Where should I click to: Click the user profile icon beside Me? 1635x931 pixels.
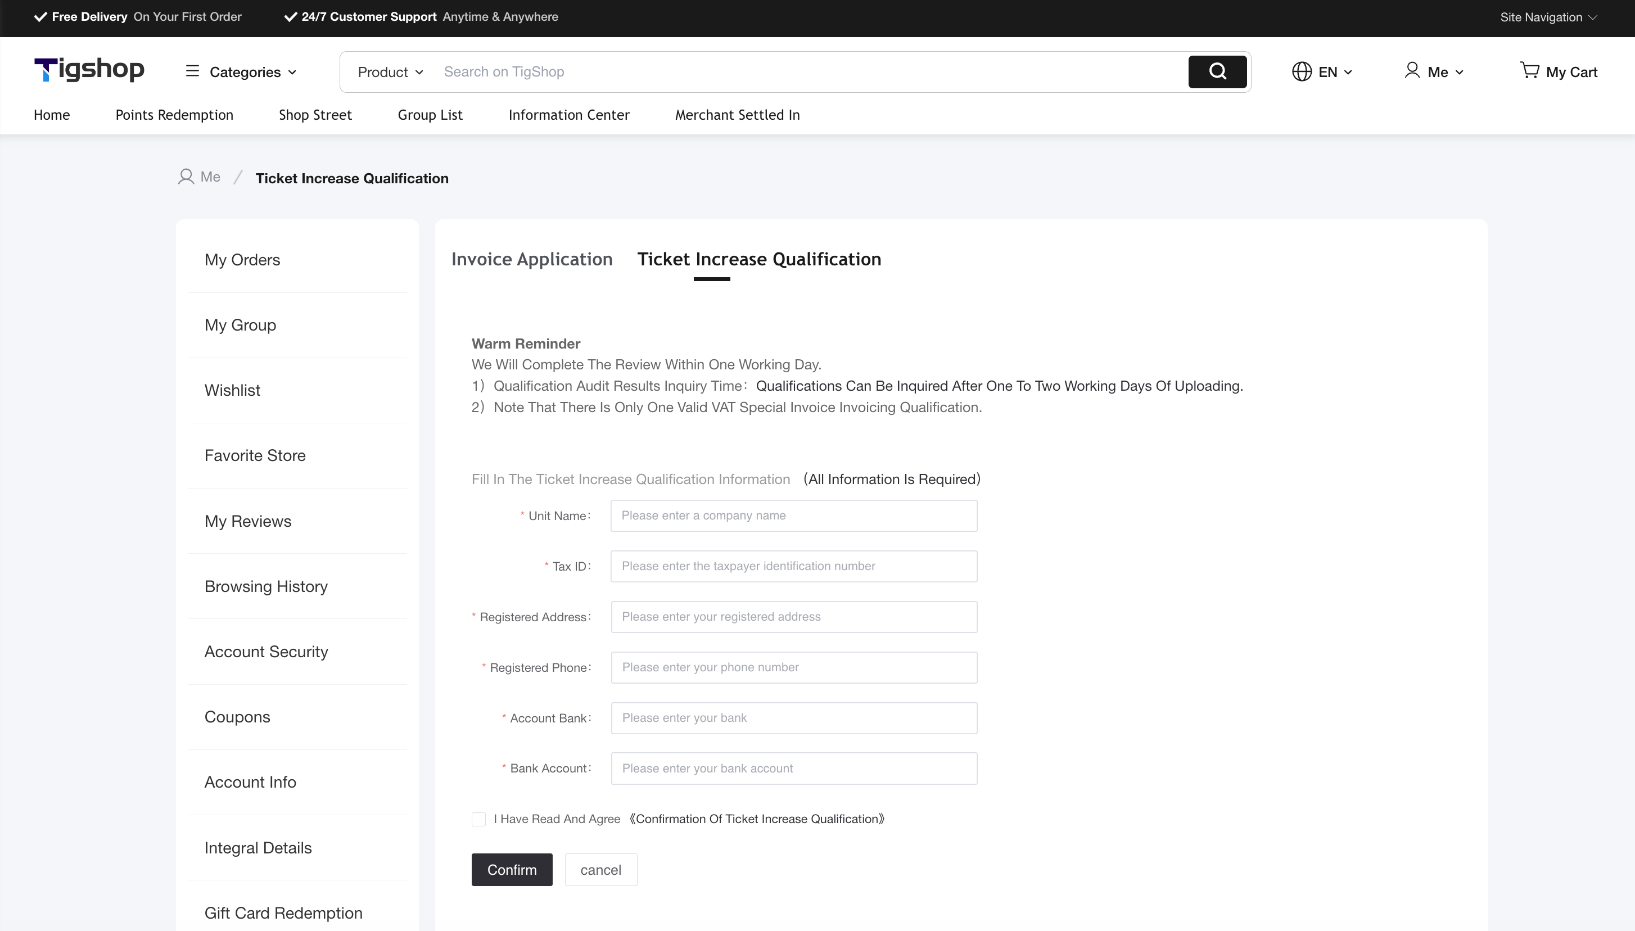coord(1412,70)
